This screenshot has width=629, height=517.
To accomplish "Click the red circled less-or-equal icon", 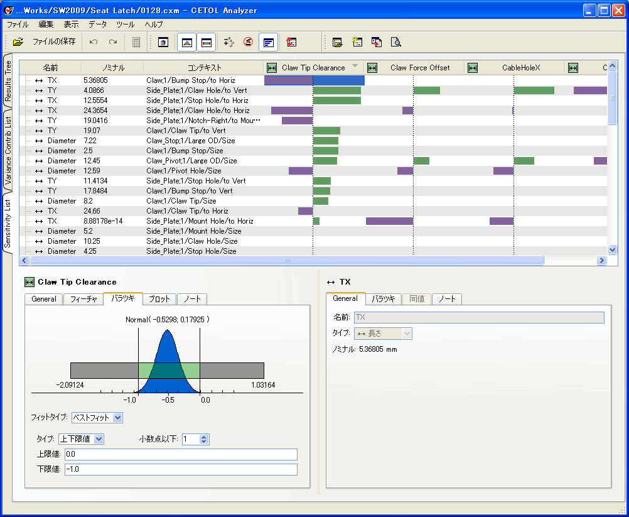I will [x=249, y=41].
